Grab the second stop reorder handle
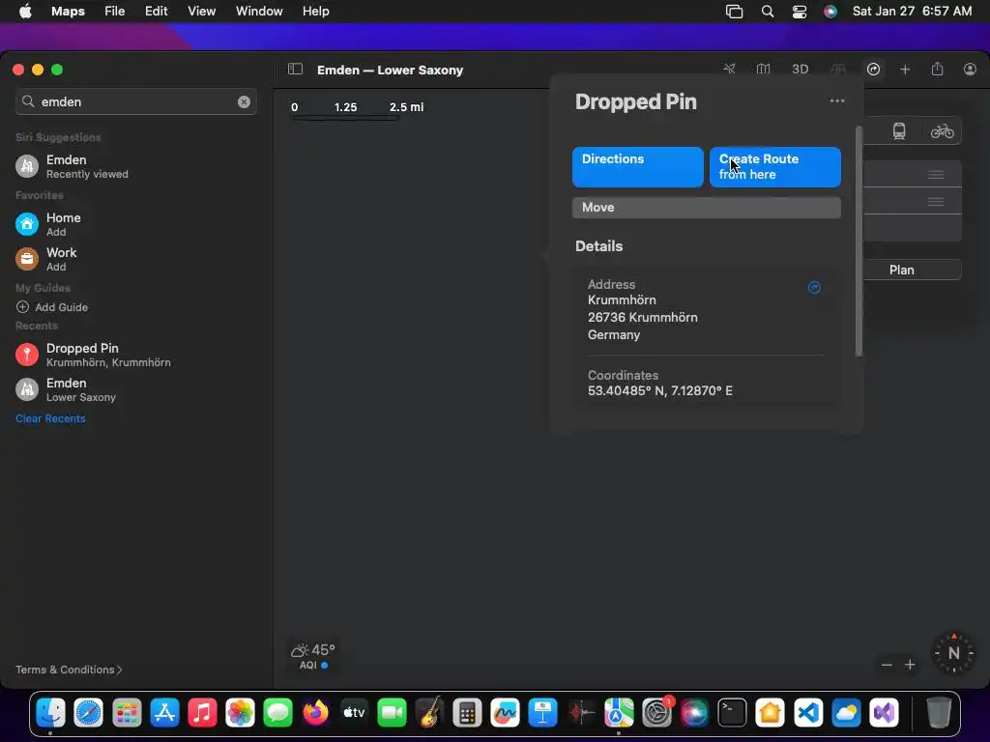 tap(936, 202)
